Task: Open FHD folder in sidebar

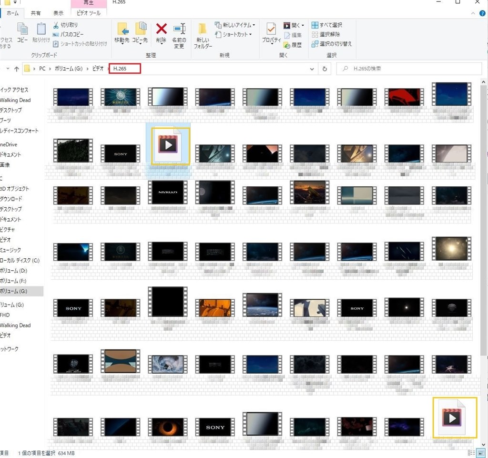Action: click(5, 315)
